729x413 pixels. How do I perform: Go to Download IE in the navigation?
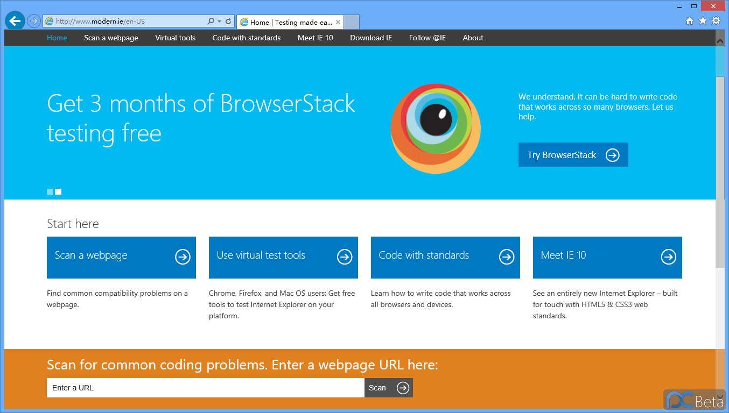coord(371,38)
